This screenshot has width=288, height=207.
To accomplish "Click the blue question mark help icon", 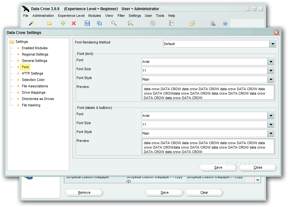I will (x=225, y=23).
